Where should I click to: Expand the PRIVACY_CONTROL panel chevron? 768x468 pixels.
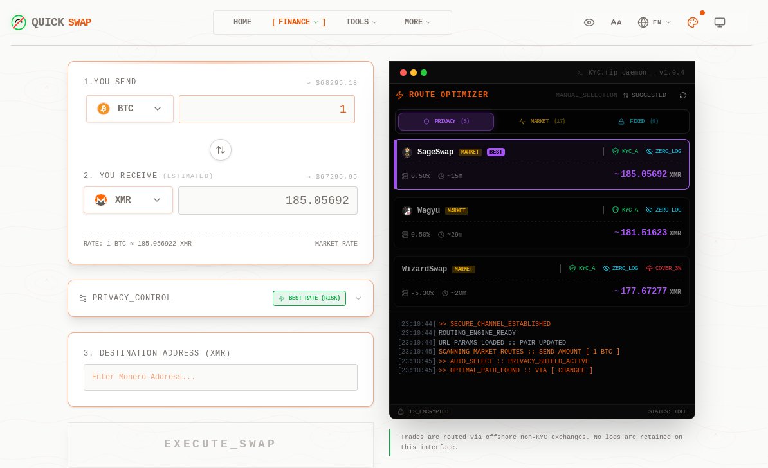pos(358,298)
